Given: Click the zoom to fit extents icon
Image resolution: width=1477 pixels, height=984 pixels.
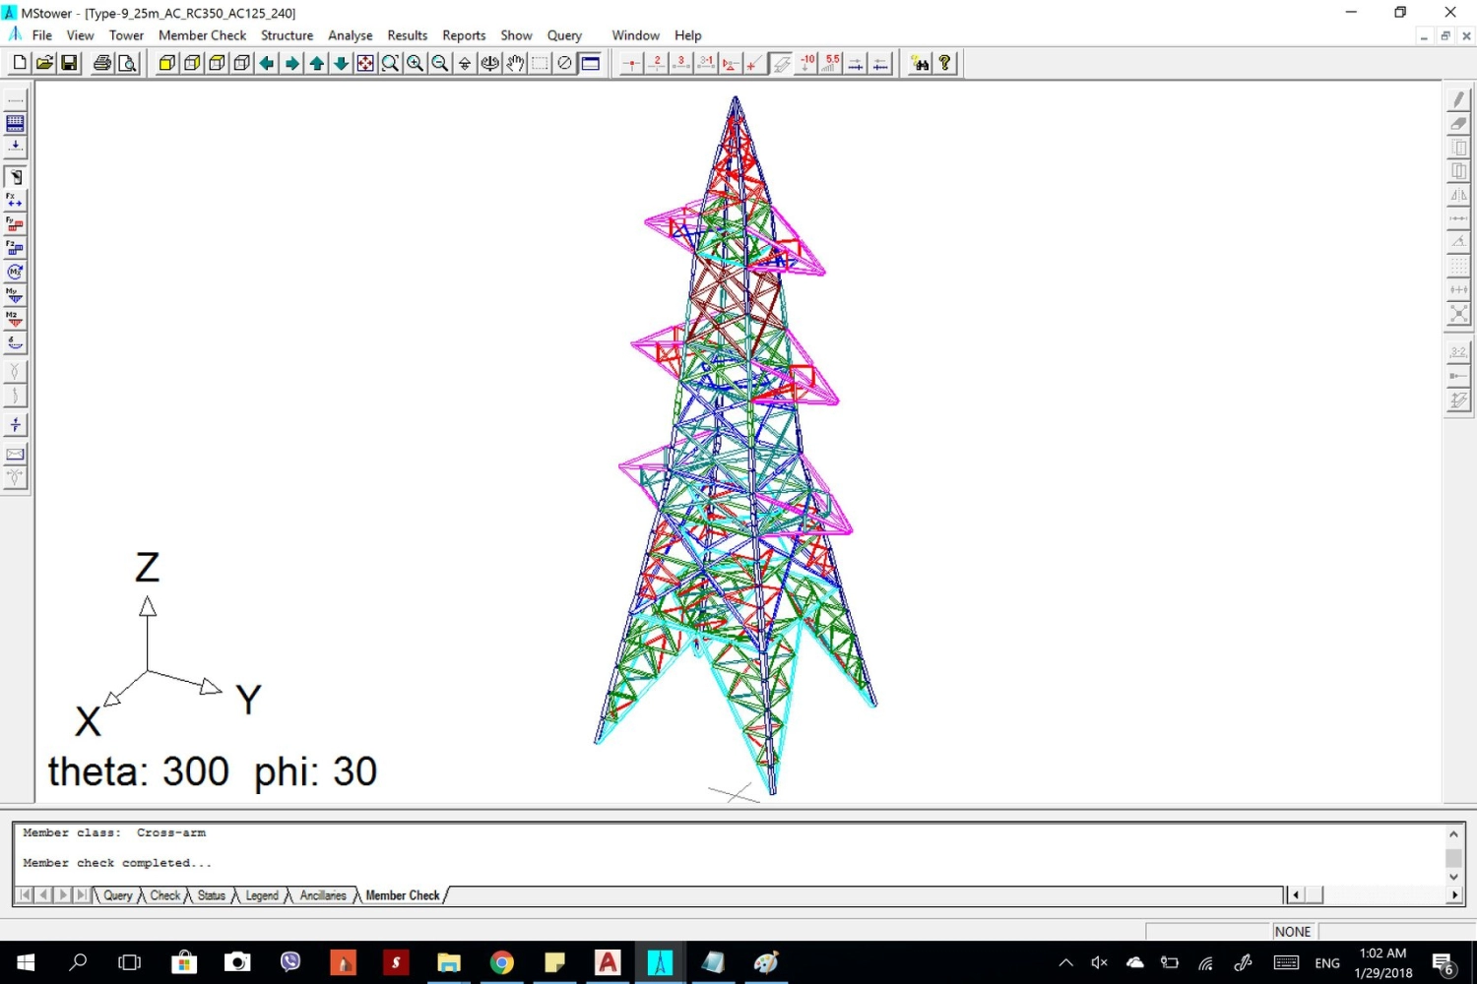Looking at the screenshot, I should pos(365,63).
